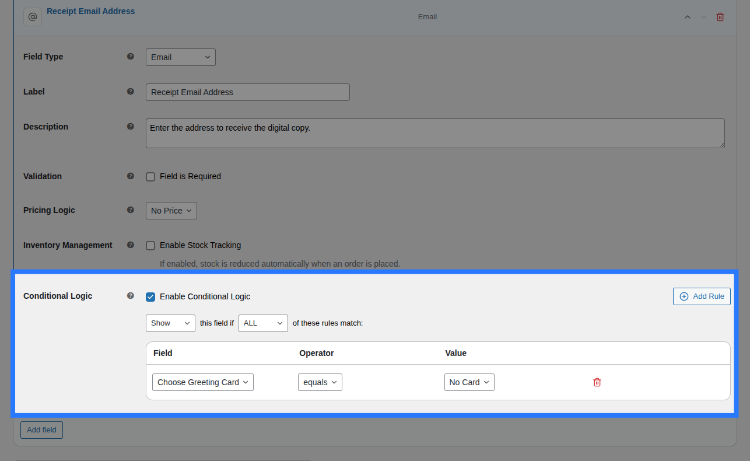Open help tooltip for Pricing Logic
This screenshot has height=461, width=750.
tap(131, 210)
